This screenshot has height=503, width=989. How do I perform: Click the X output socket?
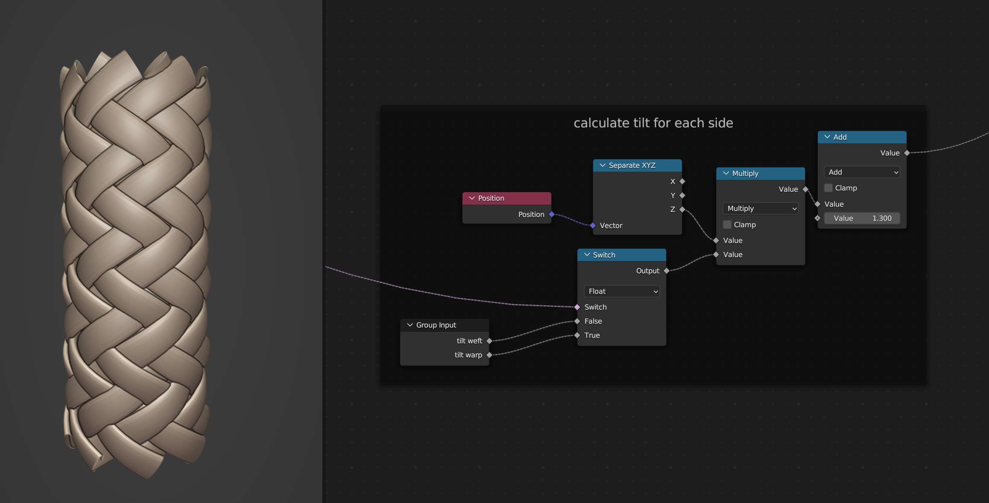coord(682,181)
